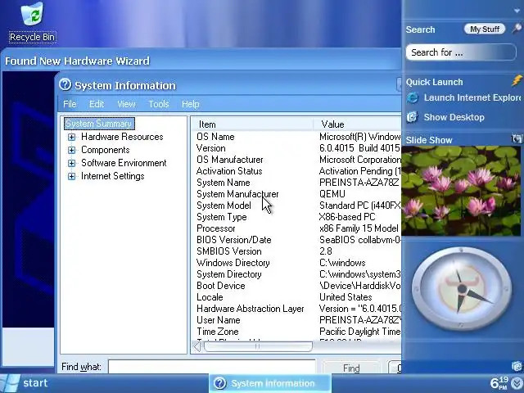Select Hardware Resources label in tree

122,137
